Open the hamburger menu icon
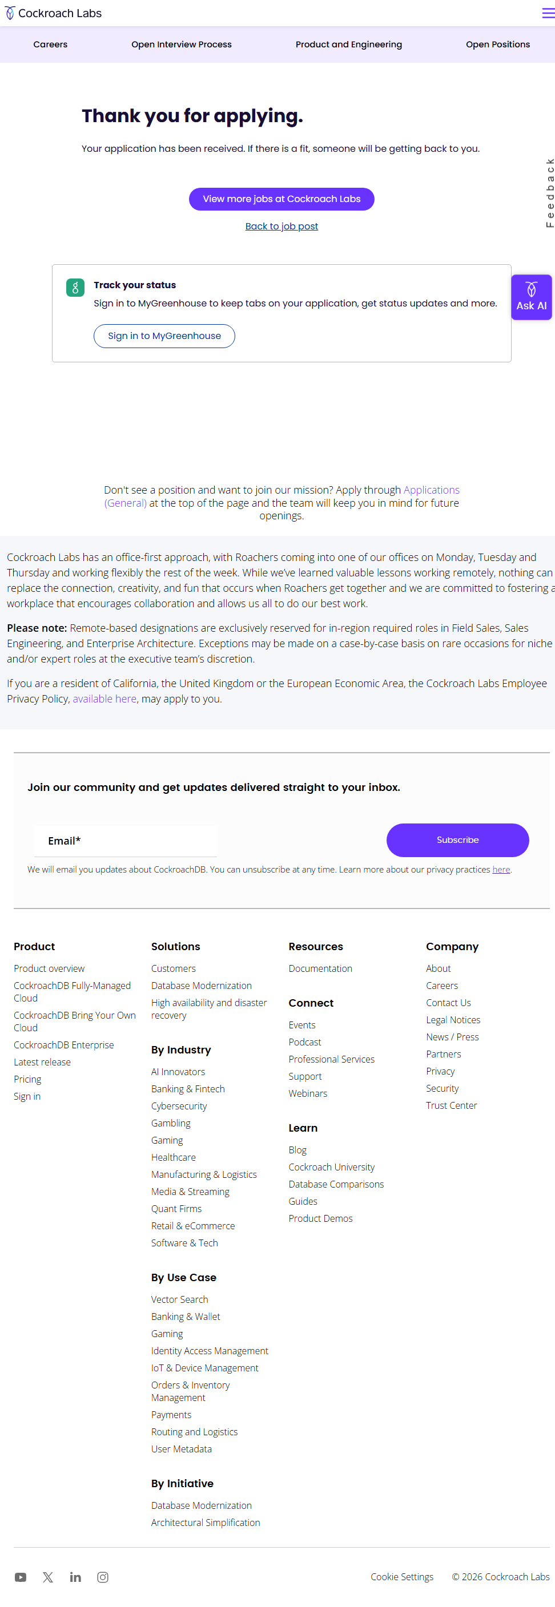 (x=548, y=13)
